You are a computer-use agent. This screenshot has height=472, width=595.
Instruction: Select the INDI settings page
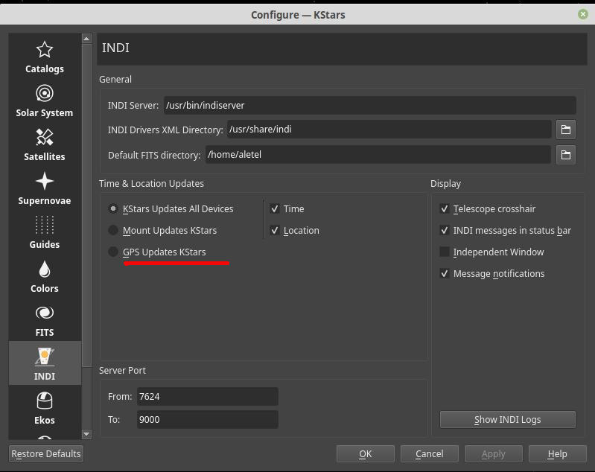click(x=45, y=363)
